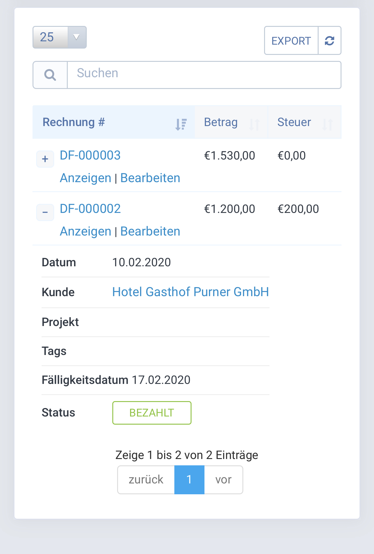Sort table by Betrag column arrows

(x=254, y=124)
